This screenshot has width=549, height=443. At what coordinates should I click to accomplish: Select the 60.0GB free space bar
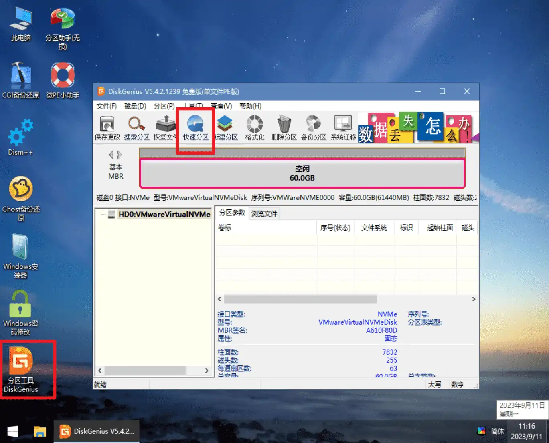click(x=302, y=173)
